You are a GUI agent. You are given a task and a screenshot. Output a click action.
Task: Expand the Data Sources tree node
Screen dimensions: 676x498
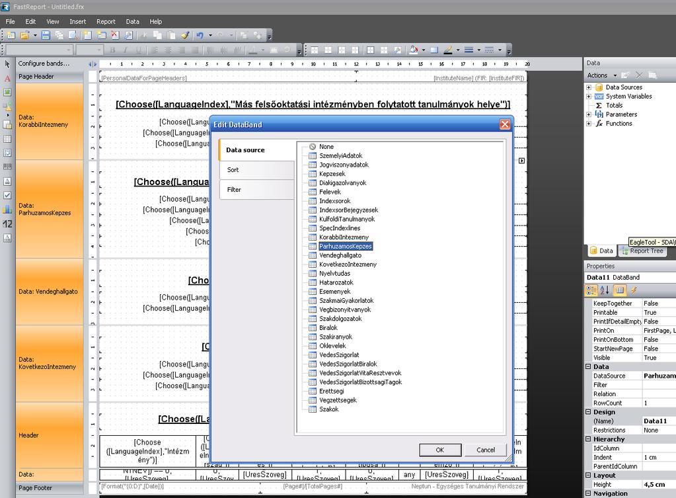589,87
